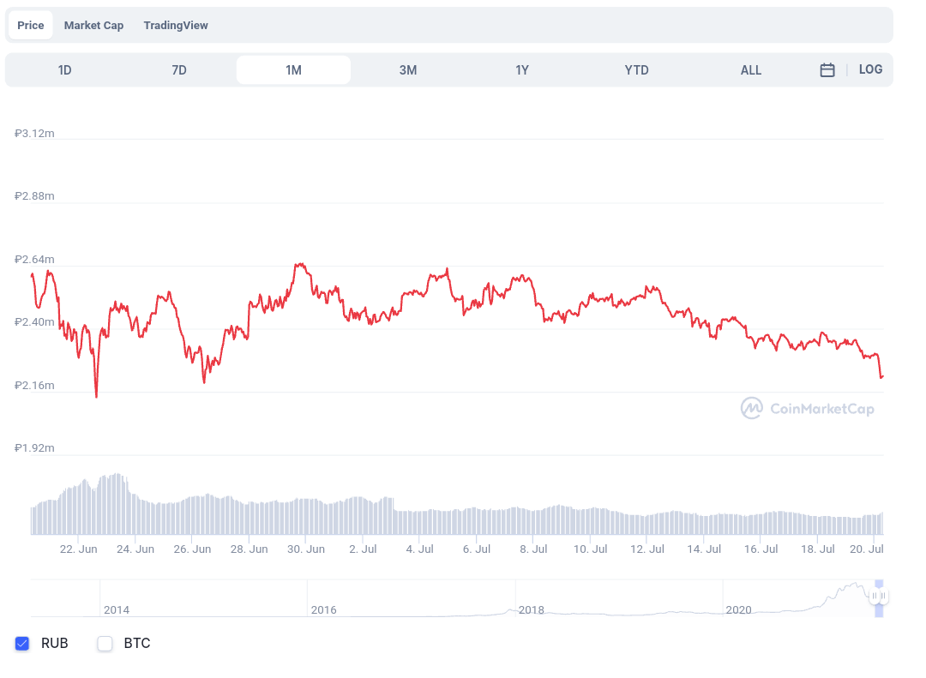Select the 1D time range
Screen dimensions: 926x678
[x=65, y=69]
